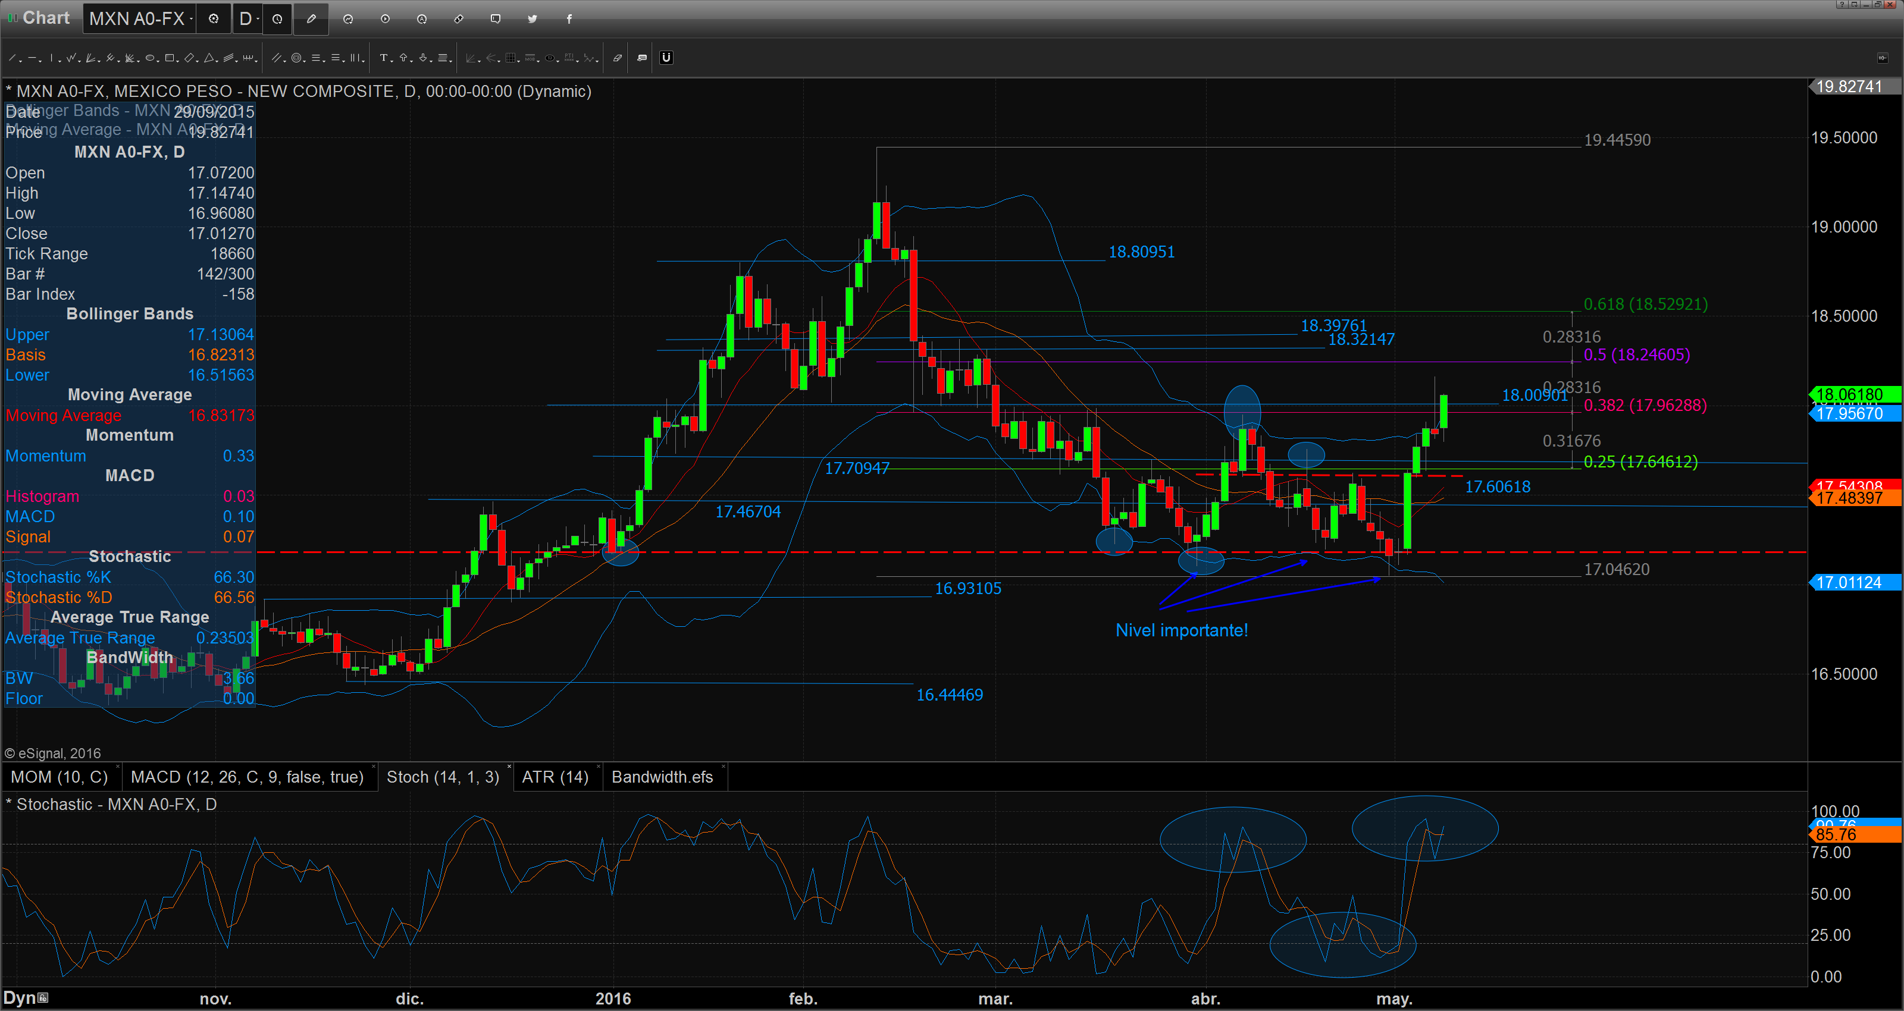Image resolution: width=1904 pixels, height=1011 pixels.
Task: Click the 0.382 (17.96288) Fibonacci label
Action: coord(1645,405)
